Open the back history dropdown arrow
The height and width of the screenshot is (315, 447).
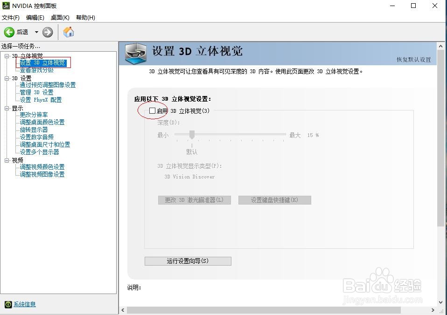36,32
